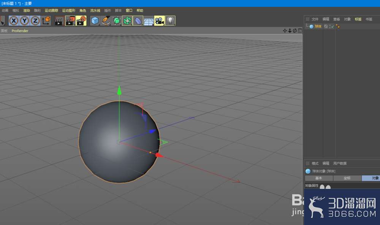Open the object manager 标签 menu
Viewport: 380px width, 225px height.
(x=358, y=19)
